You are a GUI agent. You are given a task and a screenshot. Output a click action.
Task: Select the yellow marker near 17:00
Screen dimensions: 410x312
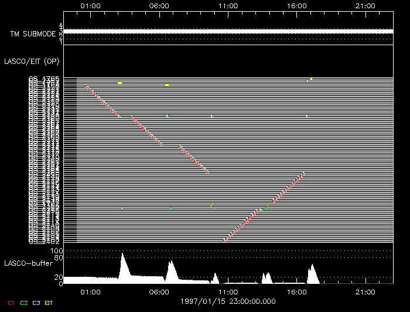pyautogui.click(x=312, y=79)
